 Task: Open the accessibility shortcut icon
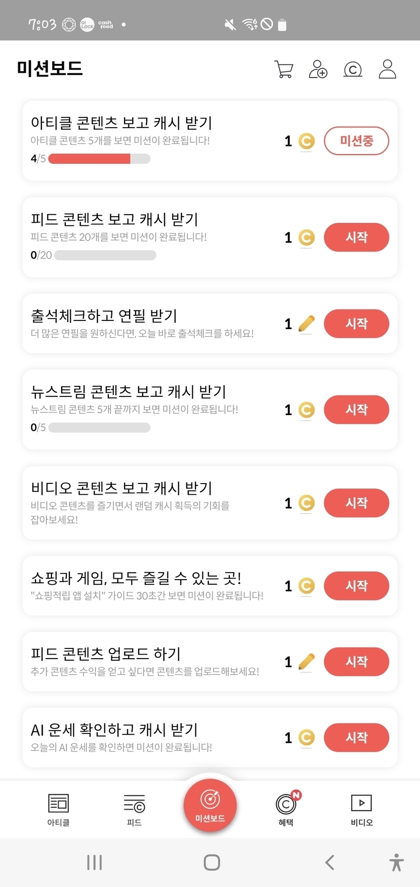396,862
